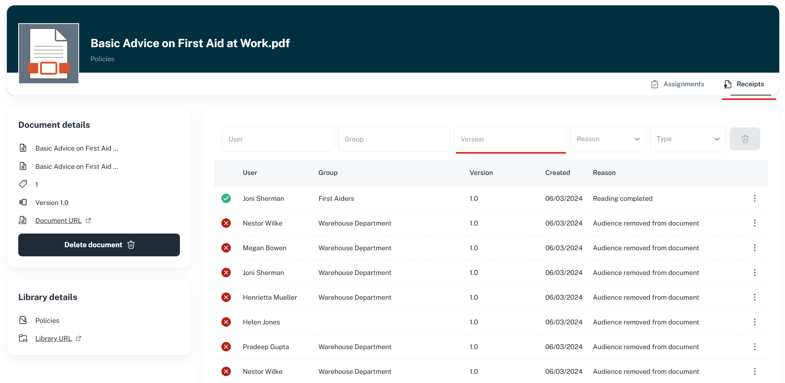The height and width of the screenshot is (383, 785).
Task: Click the version icon beside Version 1.0
Action: click(x=23, y=202)
